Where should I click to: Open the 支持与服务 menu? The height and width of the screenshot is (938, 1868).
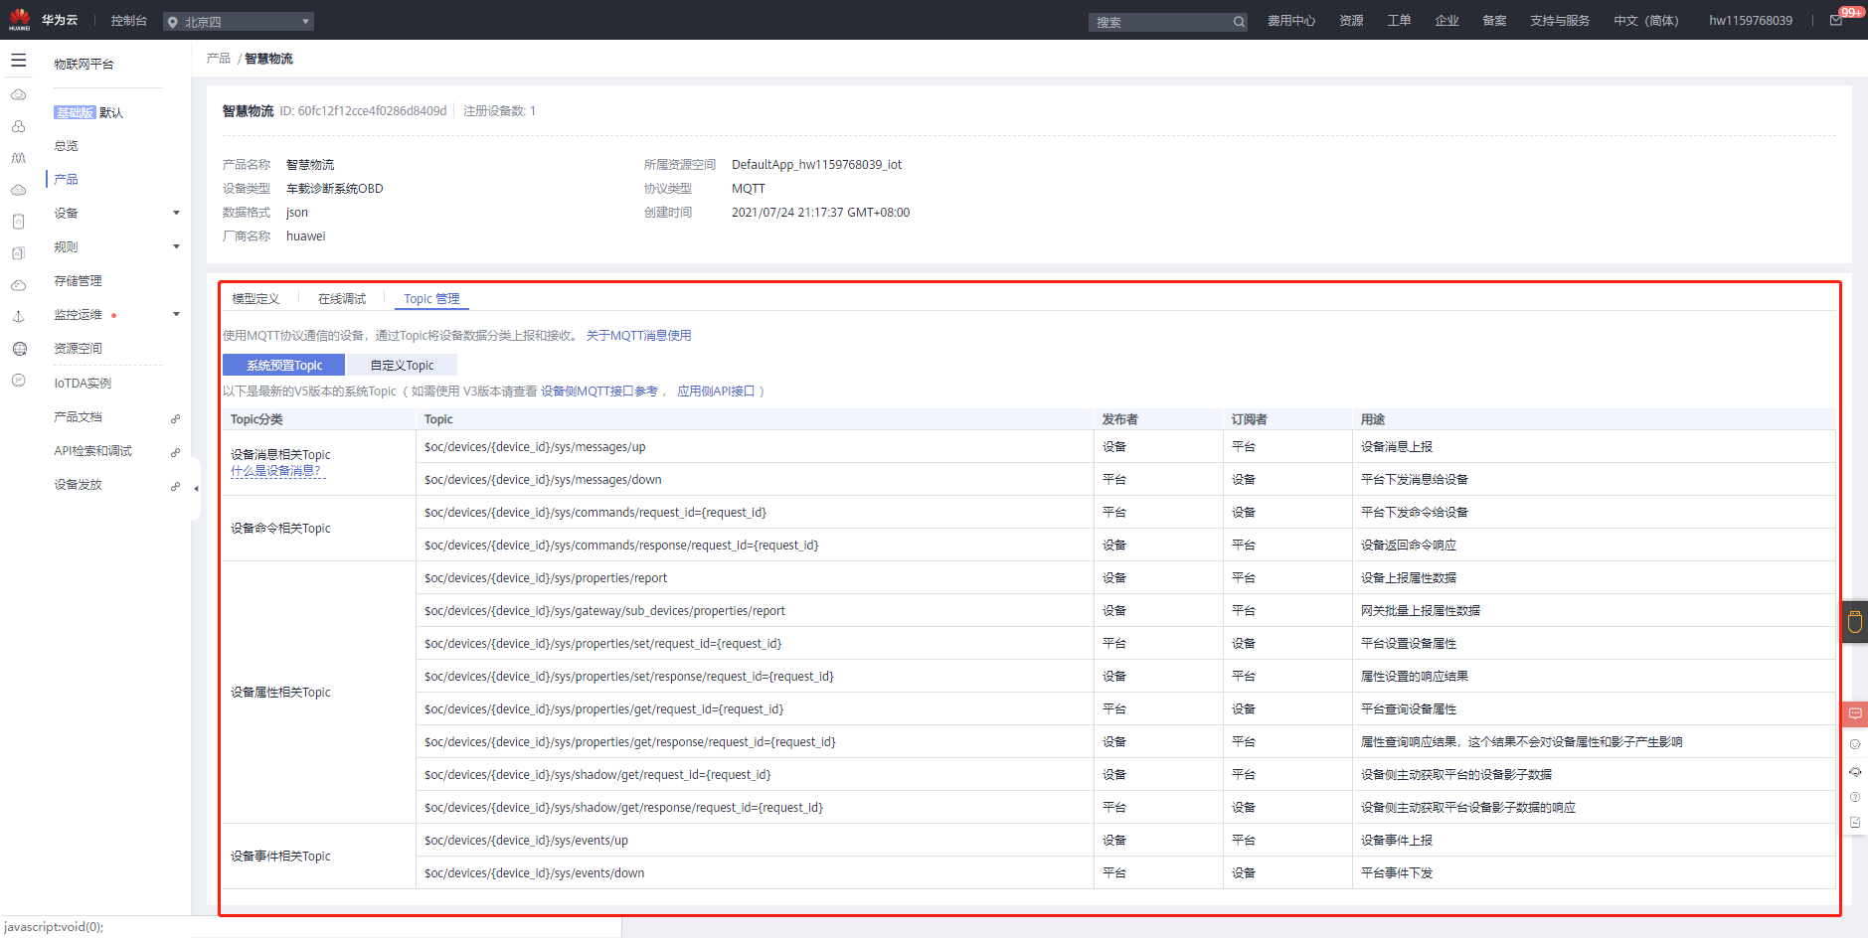click(x=1559, y=21)
